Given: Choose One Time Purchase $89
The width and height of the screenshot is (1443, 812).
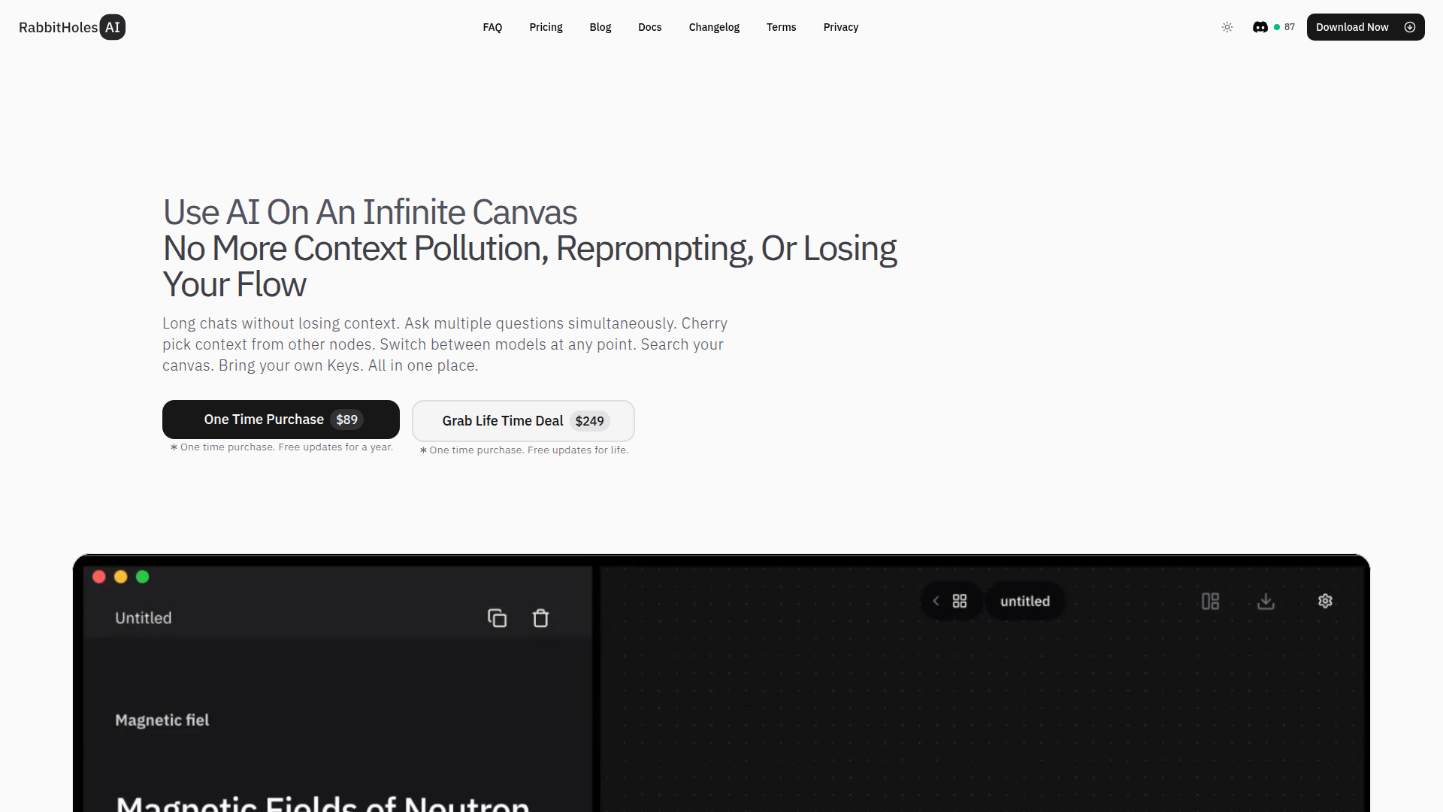Looking at the screenshot, I should tap(281, 420).
